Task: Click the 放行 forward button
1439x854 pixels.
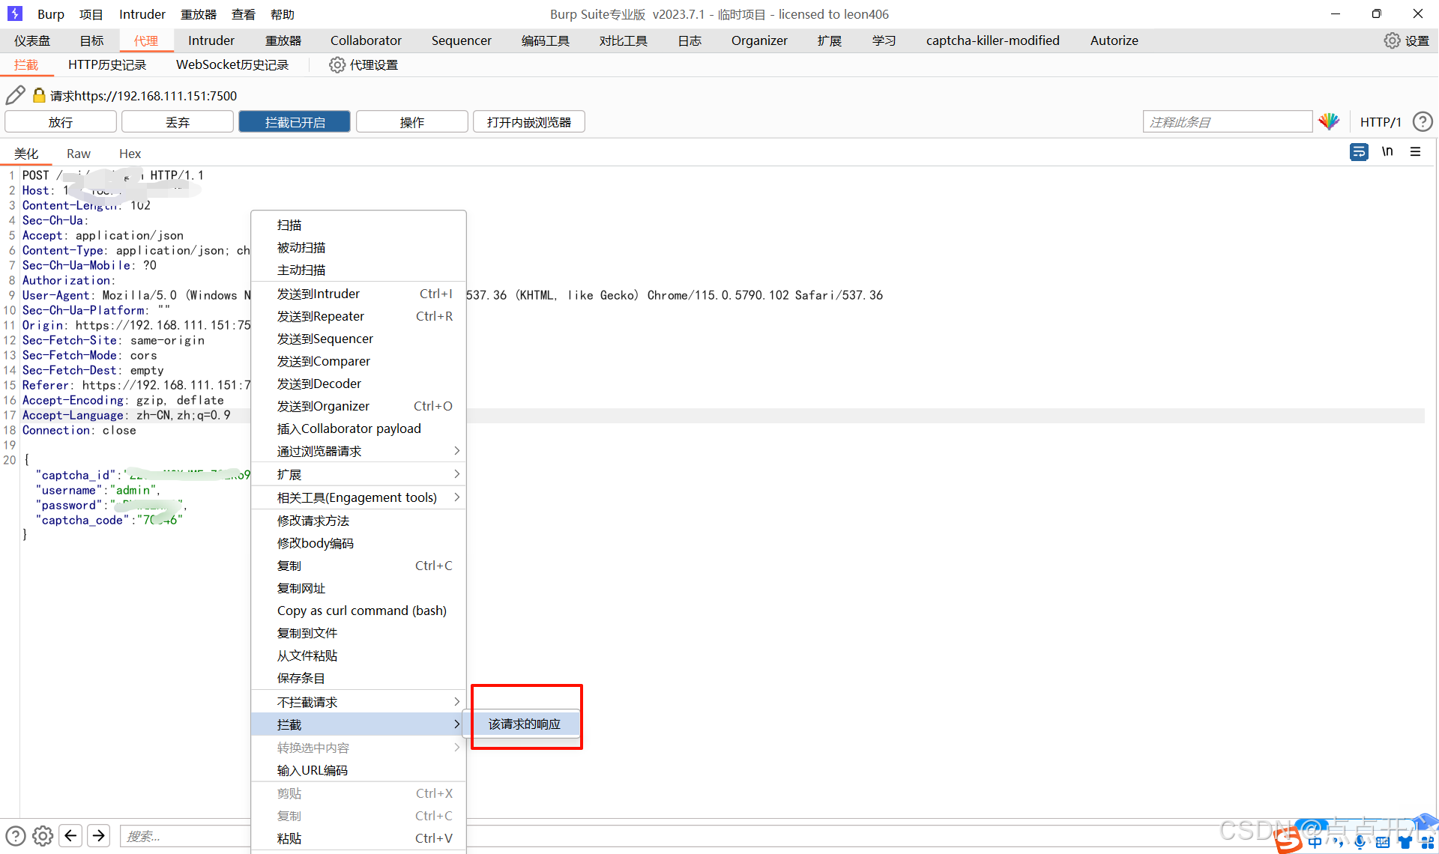Action: (x=61, y=121)
